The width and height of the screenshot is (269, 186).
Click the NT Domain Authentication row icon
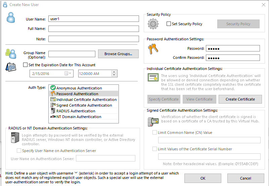tap(53, 117)
